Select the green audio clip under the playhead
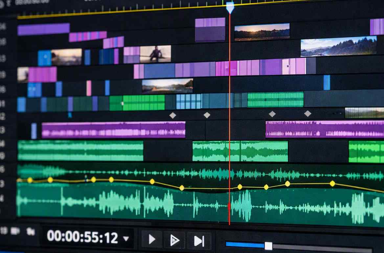 click(240, 151)
